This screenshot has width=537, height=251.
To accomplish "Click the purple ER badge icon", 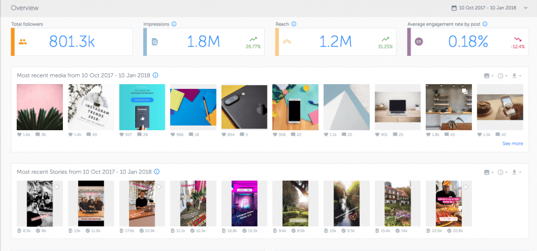I will (418, 42).
